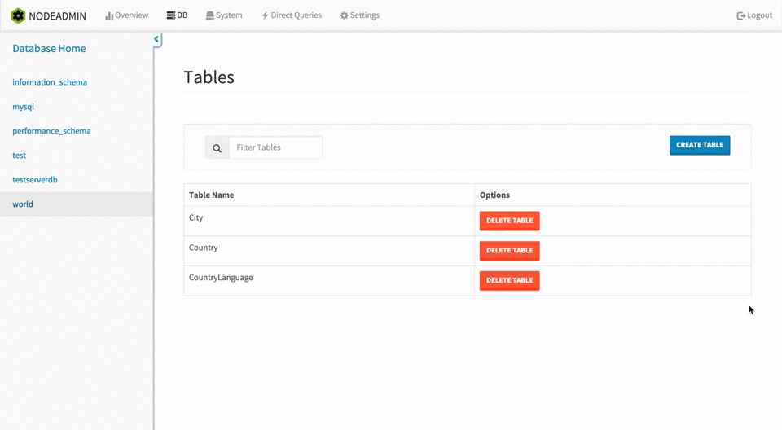Click the magnifier search icon
Viewport: 782px width, 430px height.
coord(217,148)
